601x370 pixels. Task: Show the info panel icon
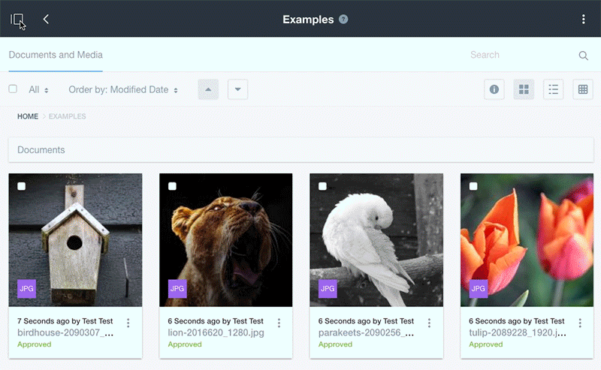pyautogui.click(x=494, y=89)
